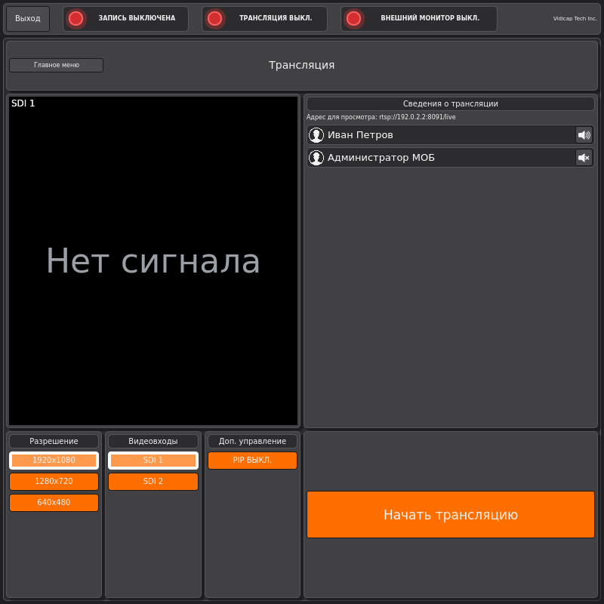Select 640x480 resolution
Viewport: 604px width, 604px height.
click(x=54, y=503)
